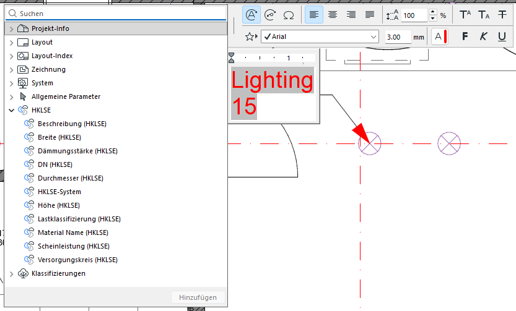Screen dimensions: 516x311
Task: Click the Klassifizierungen tree icon
Action: (23, 273)
